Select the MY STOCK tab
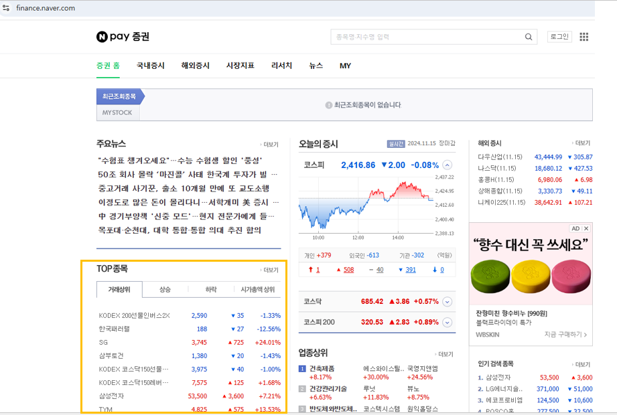617x415 pixels. [x=117, y=112]
